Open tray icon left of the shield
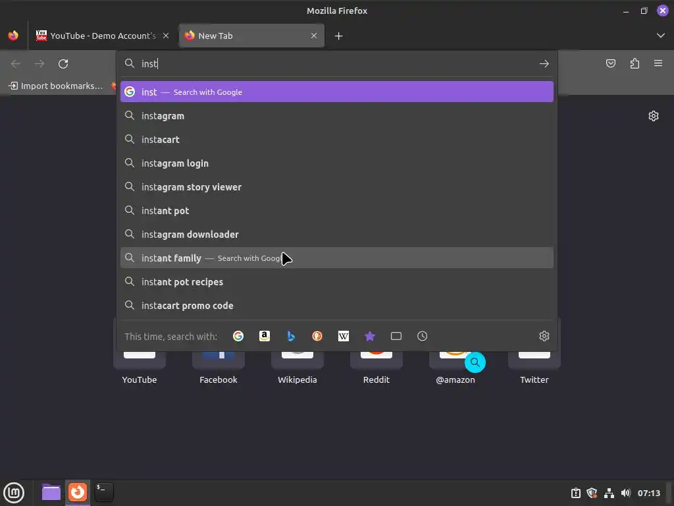Viewport: 674px width, 506px height. (575, 493)
